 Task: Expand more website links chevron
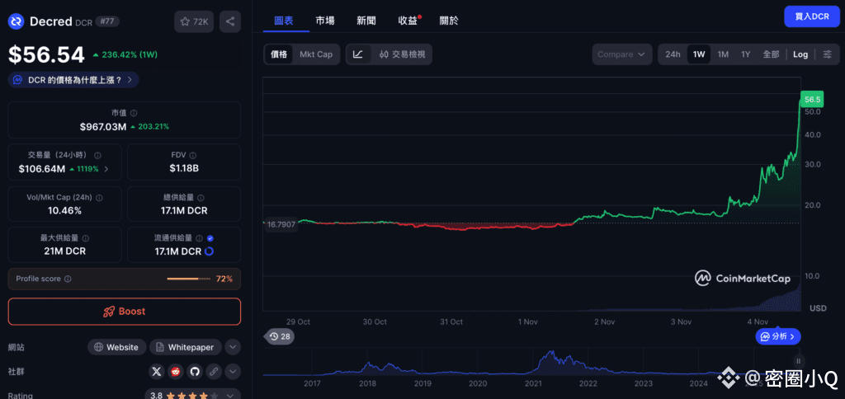233,348
